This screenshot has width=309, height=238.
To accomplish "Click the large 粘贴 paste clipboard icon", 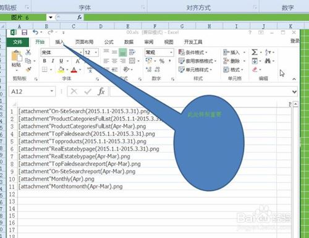I will 16,56.
